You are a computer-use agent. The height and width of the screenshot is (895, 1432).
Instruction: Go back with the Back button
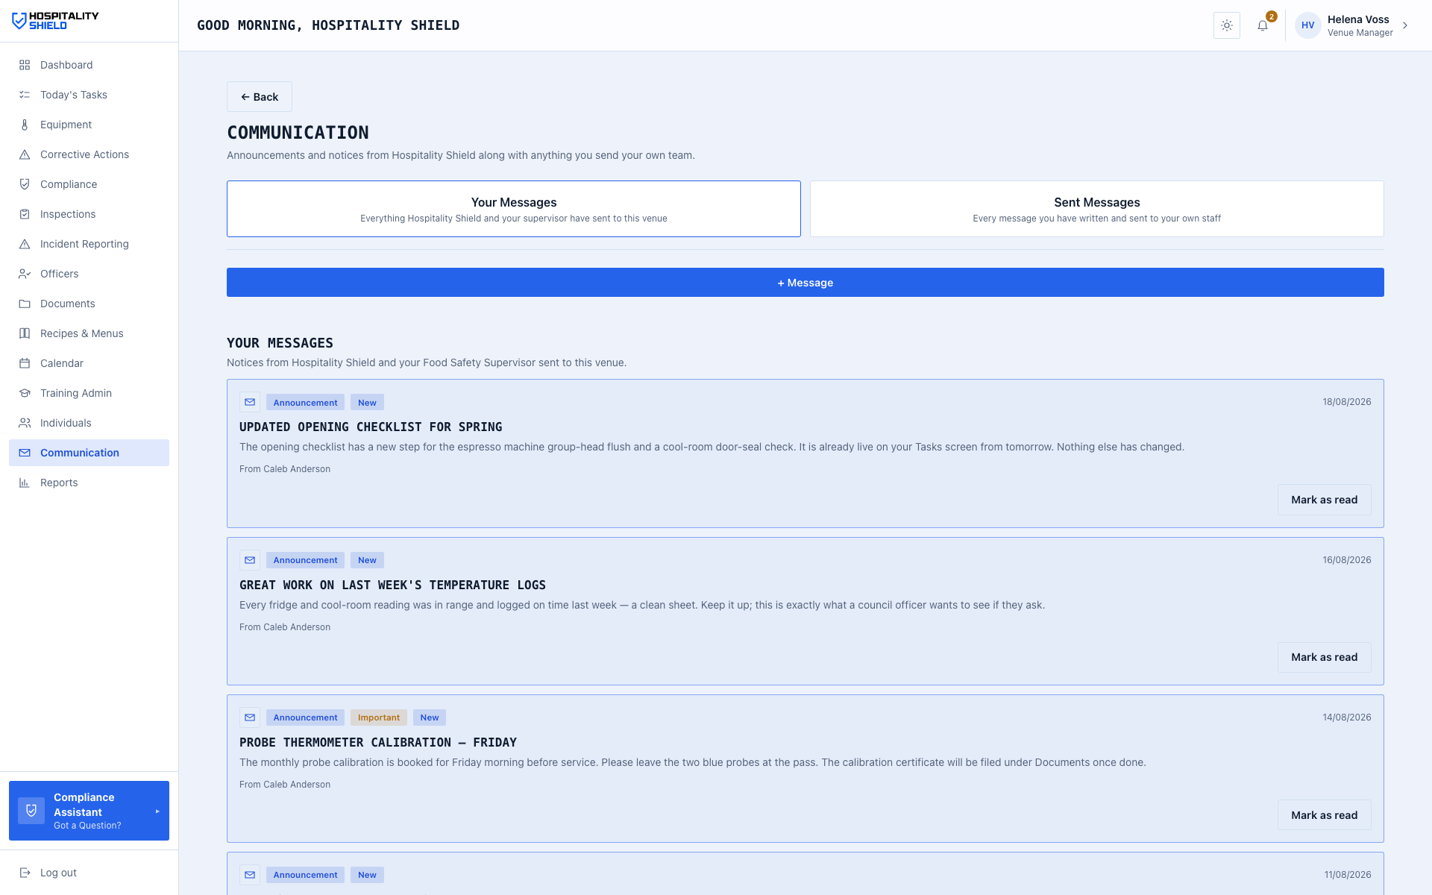point(260,97)
